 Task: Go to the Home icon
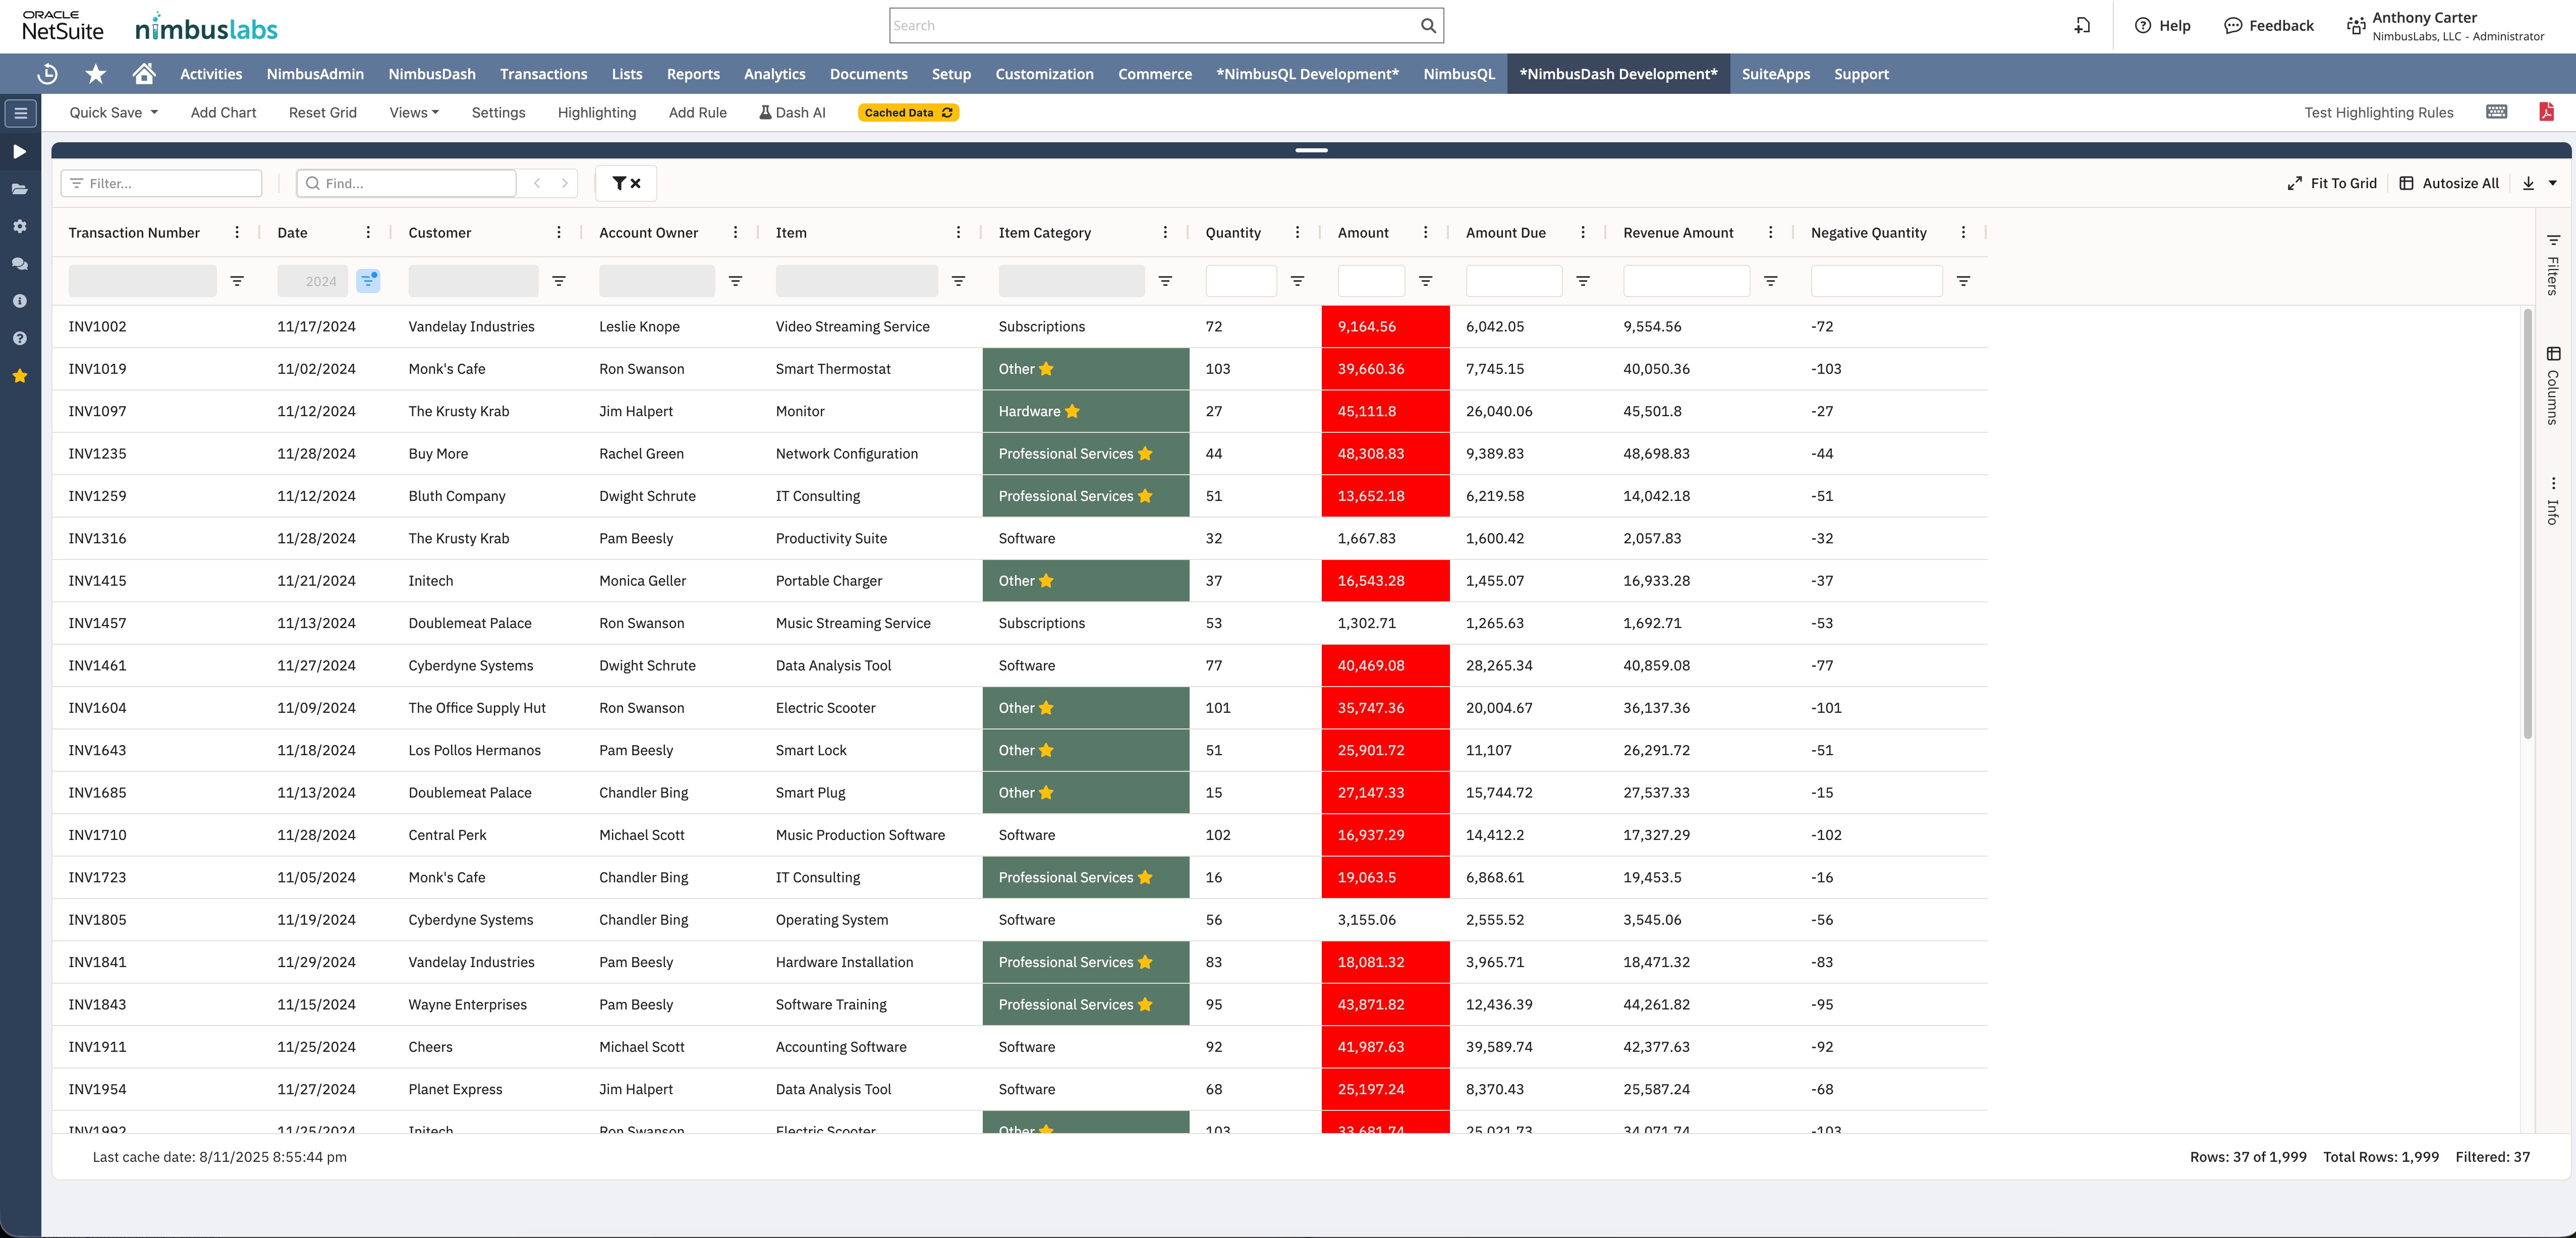click(144, 74)
